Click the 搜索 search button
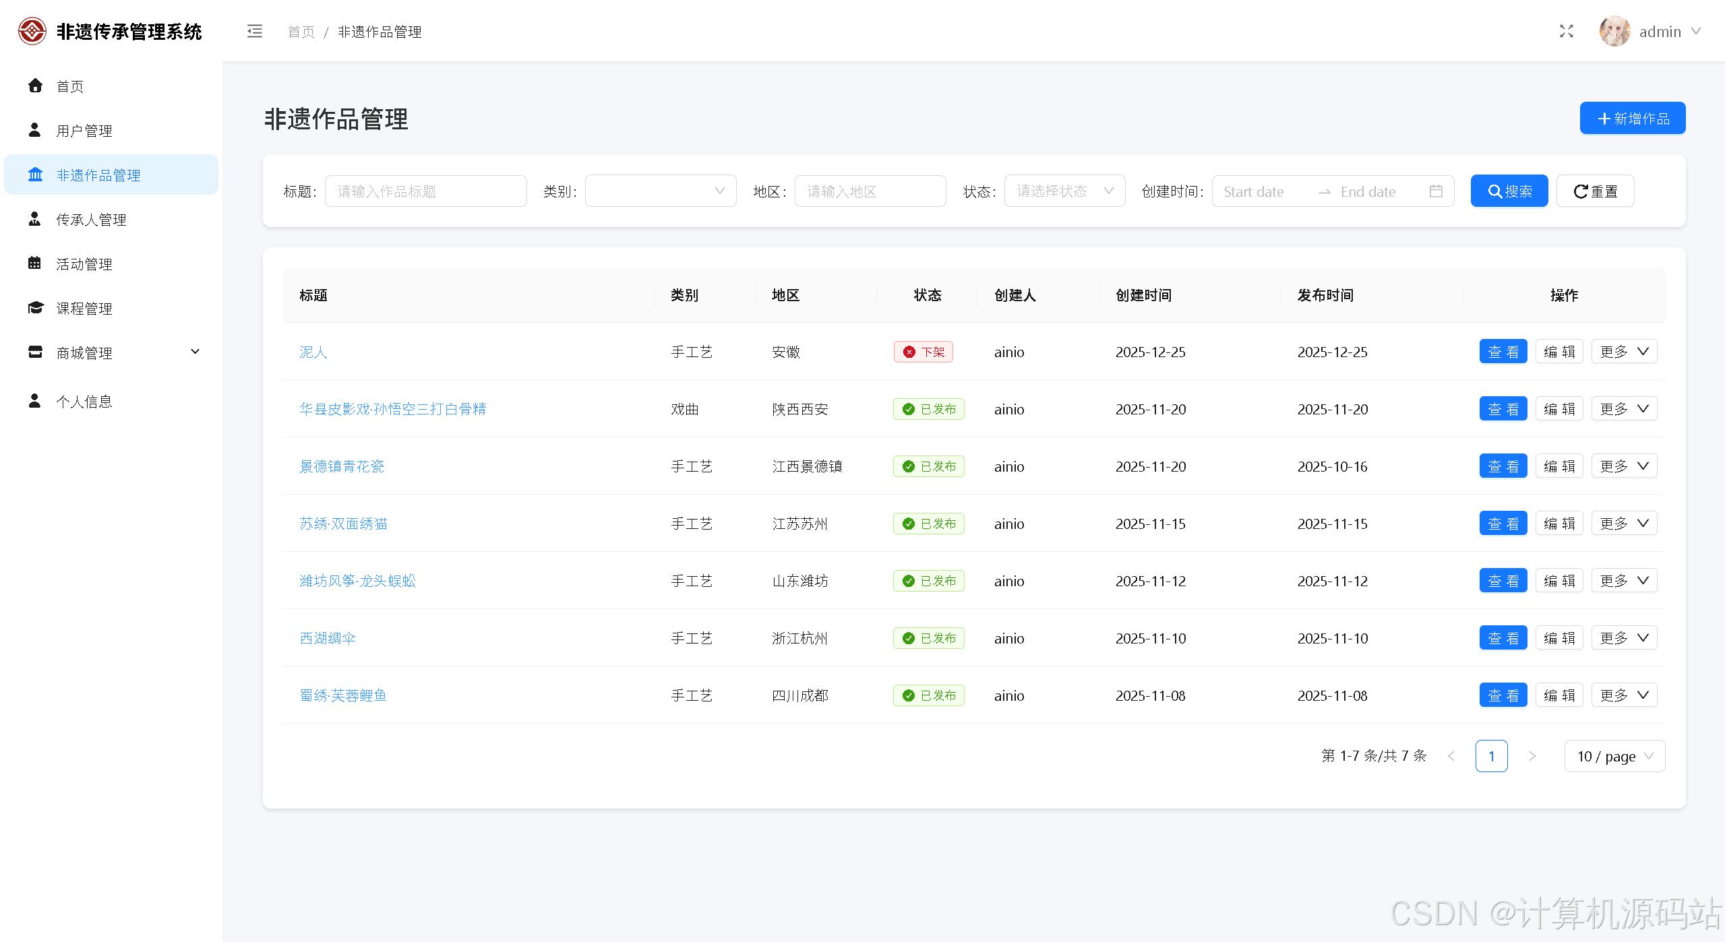This screenshot has width=1725, height=942. point(1509,191)
